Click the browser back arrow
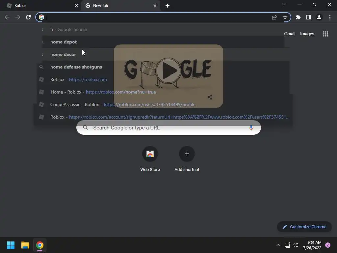 [x=7, y=17]
